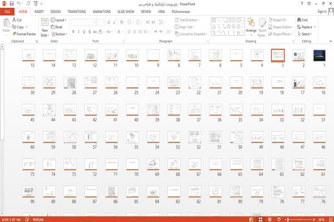This screenshot has width=334, height=222.
Task: Click the spell check icon in status bar
Action: pyautogui.click(x=27, y=219)
